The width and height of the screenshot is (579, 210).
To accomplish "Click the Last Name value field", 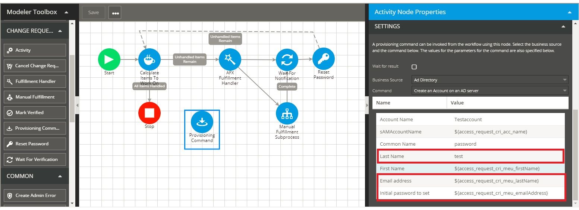I will [x=507, y=156].
